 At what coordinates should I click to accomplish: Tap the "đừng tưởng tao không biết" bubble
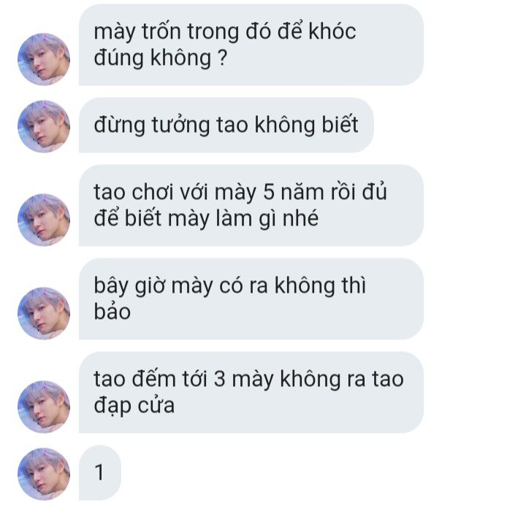(x=226, y=126)
